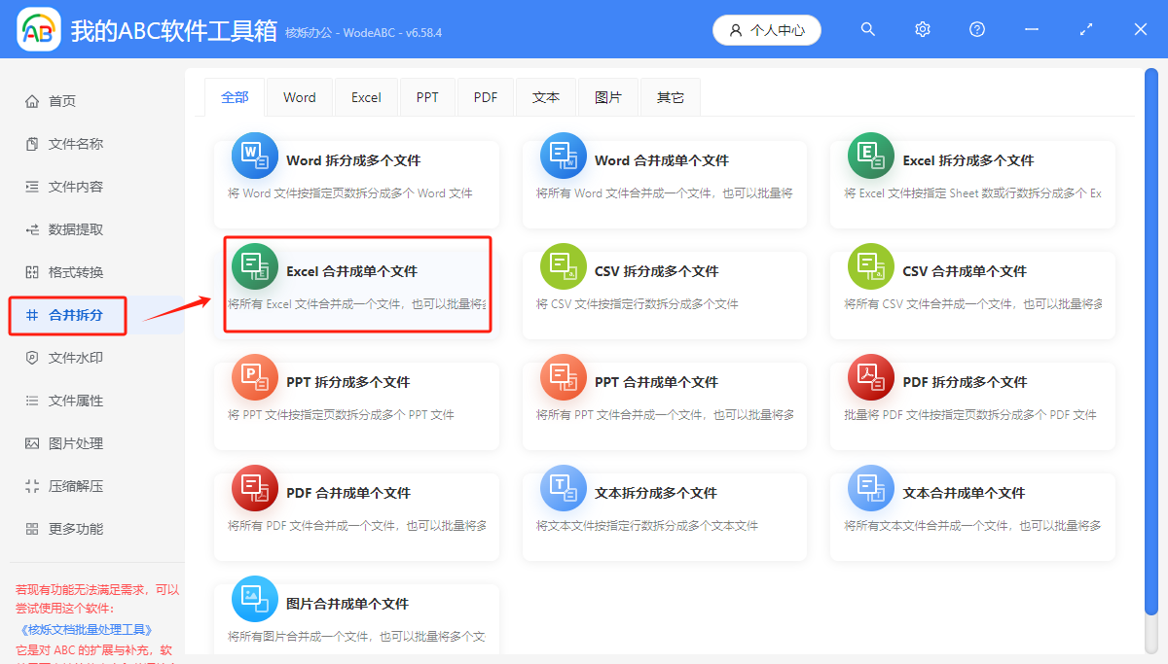The height and width of the screenshot is (664, 1168).
Task: Open the PDF 拆分成多个文件 tool icon
Action: 871,376
